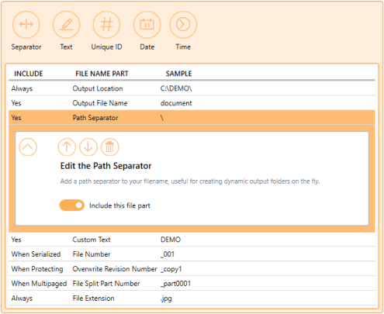This screenshot has width=384, height=314.
Task: Click 'Edit the Path Separator' heading
Action: click(106, 166)
